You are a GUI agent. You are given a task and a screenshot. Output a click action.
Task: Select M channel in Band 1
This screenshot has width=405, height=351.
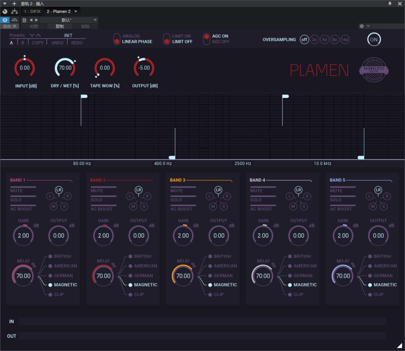pyautogui.click(x=53, y=206)
